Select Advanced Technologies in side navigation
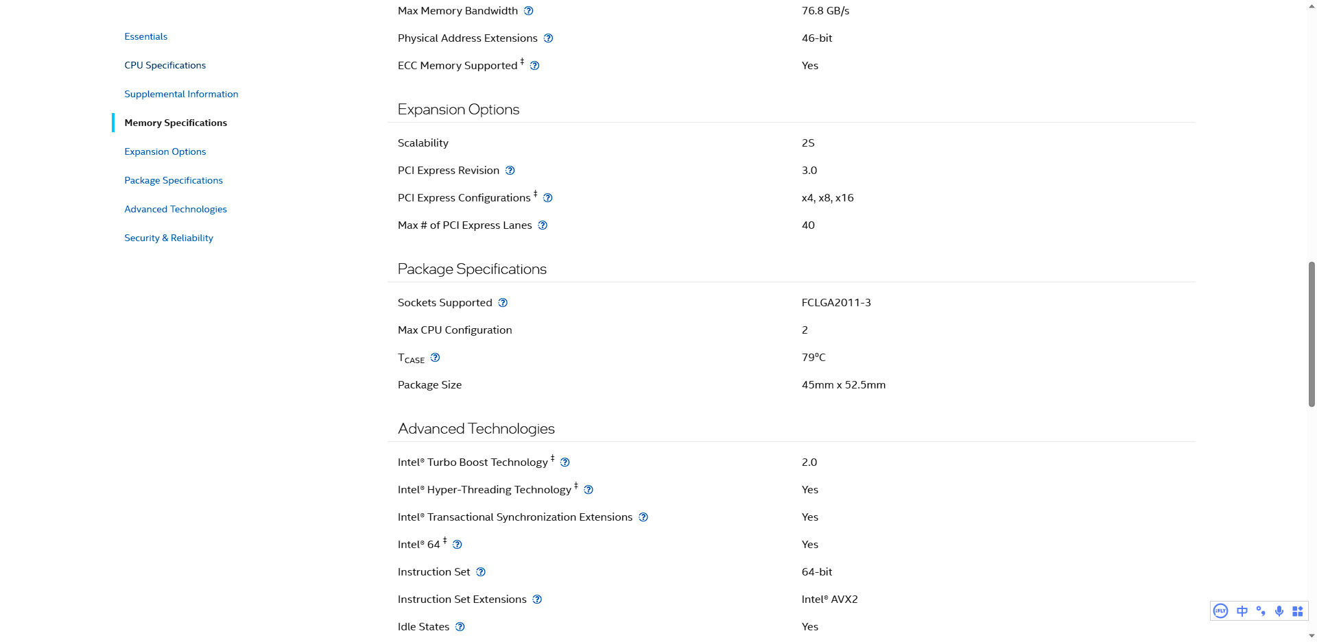1317x642 pixels. click(175, 209)
